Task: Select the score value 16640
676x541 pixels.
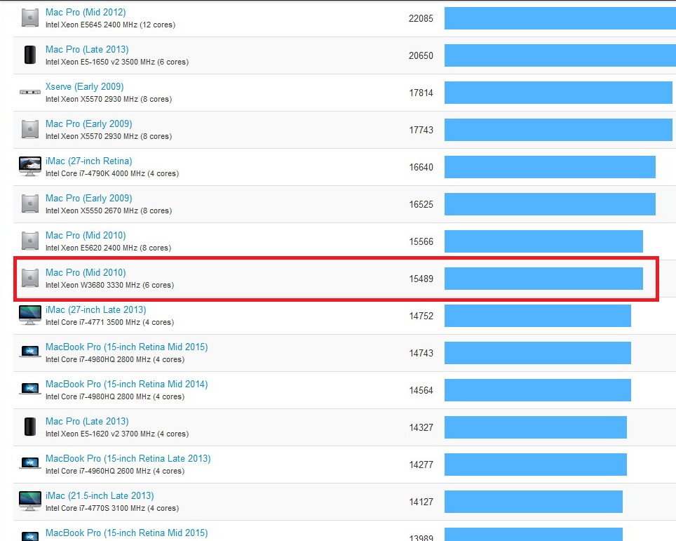Action: [x=421, y=167]
